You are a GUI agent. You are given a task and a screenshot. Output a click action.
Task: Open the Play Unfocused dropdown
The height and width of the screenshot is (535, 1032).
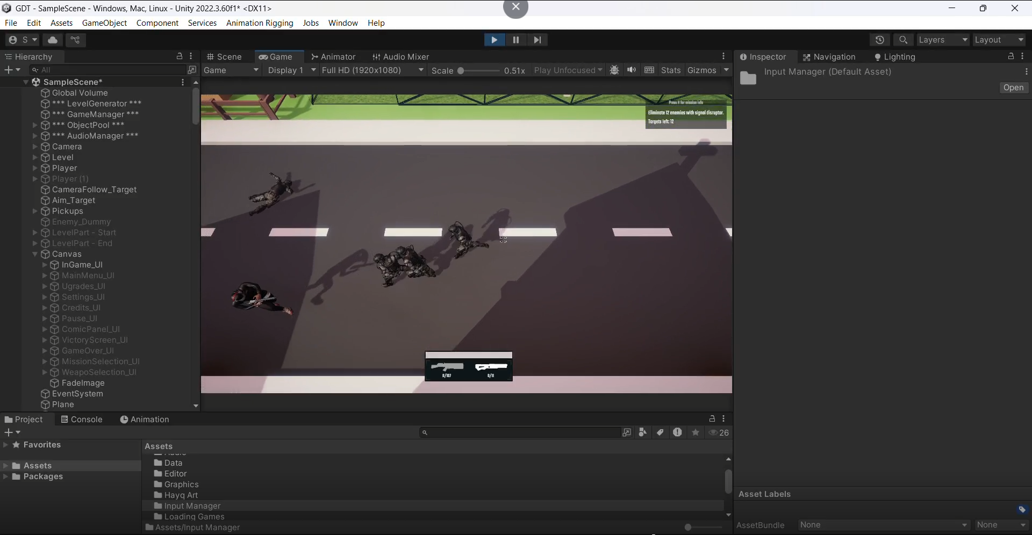[568, 70]
